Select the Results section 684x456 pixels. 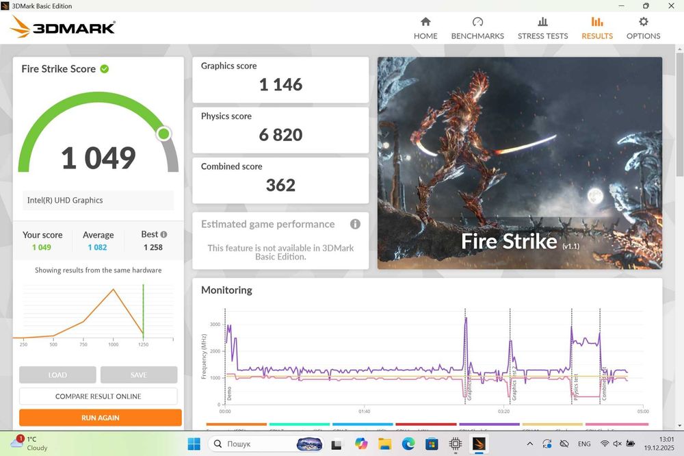click(x=596, y=28)
